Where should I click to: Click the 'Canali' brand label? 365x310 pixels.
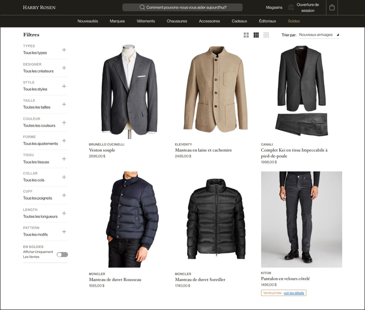[x=267, y=145]
